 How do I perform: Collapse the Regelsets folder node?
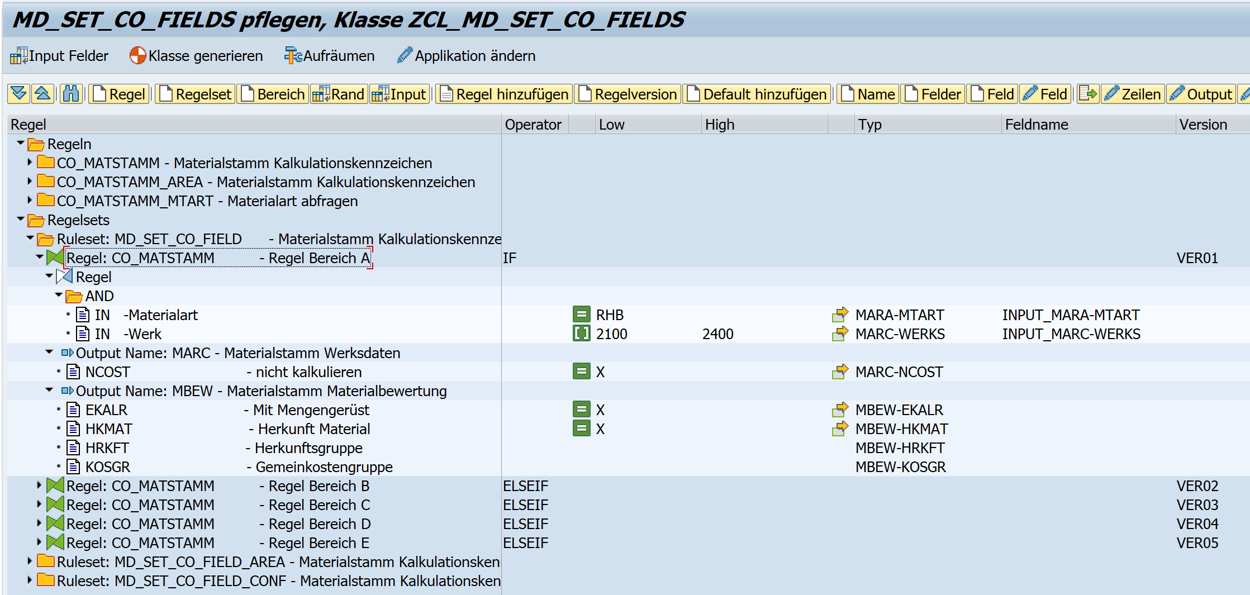21,220
